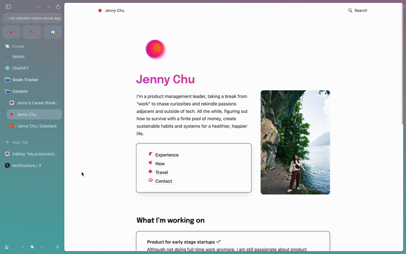Select the Jenny Chu sidebar tab
406x254 pixels.
(x=34, y=114)
